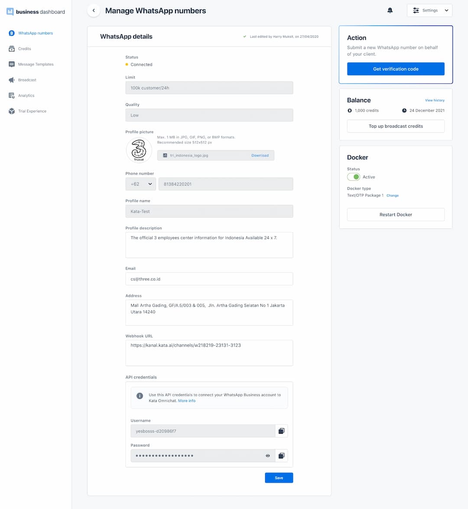Image resolution: width=468 pixels, height=509 pixels.
Task: Toggle the Docker Active status switch
Action: 354,177
